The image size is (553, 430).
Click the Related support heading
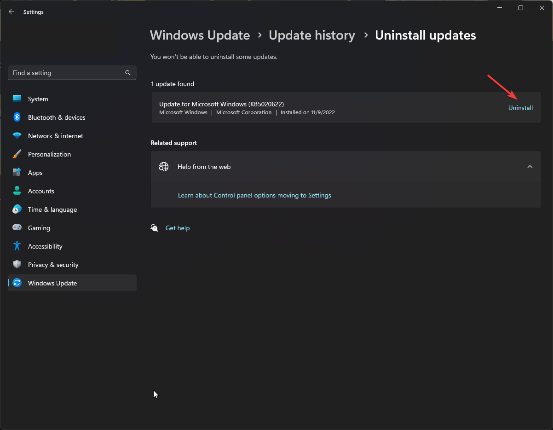pyautogui.click(x=173, y=143)
